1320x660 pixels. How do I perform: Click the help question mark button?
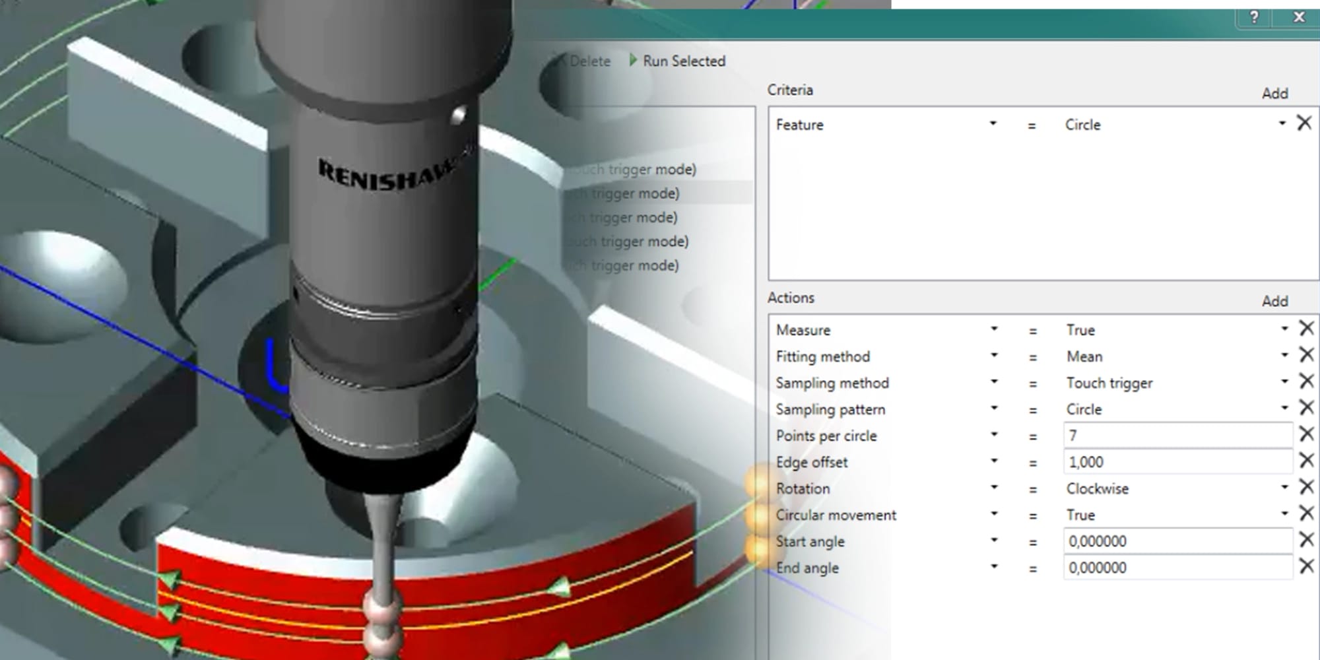pos(1254,18)
